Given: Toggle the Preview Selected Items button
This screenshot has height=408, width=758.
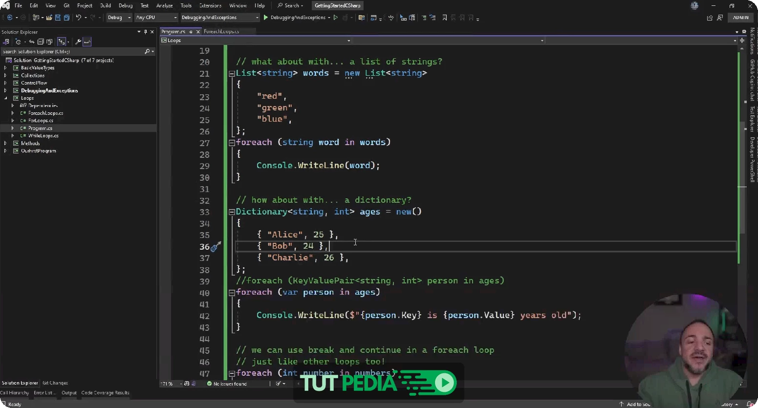Looking at the screenshot, I should pos(87,42).
